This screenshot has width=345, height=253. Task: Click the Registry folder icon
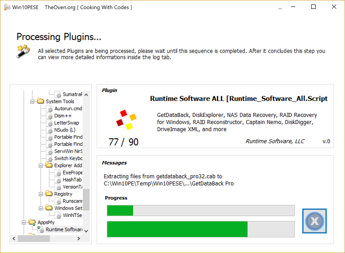[49, 194]
